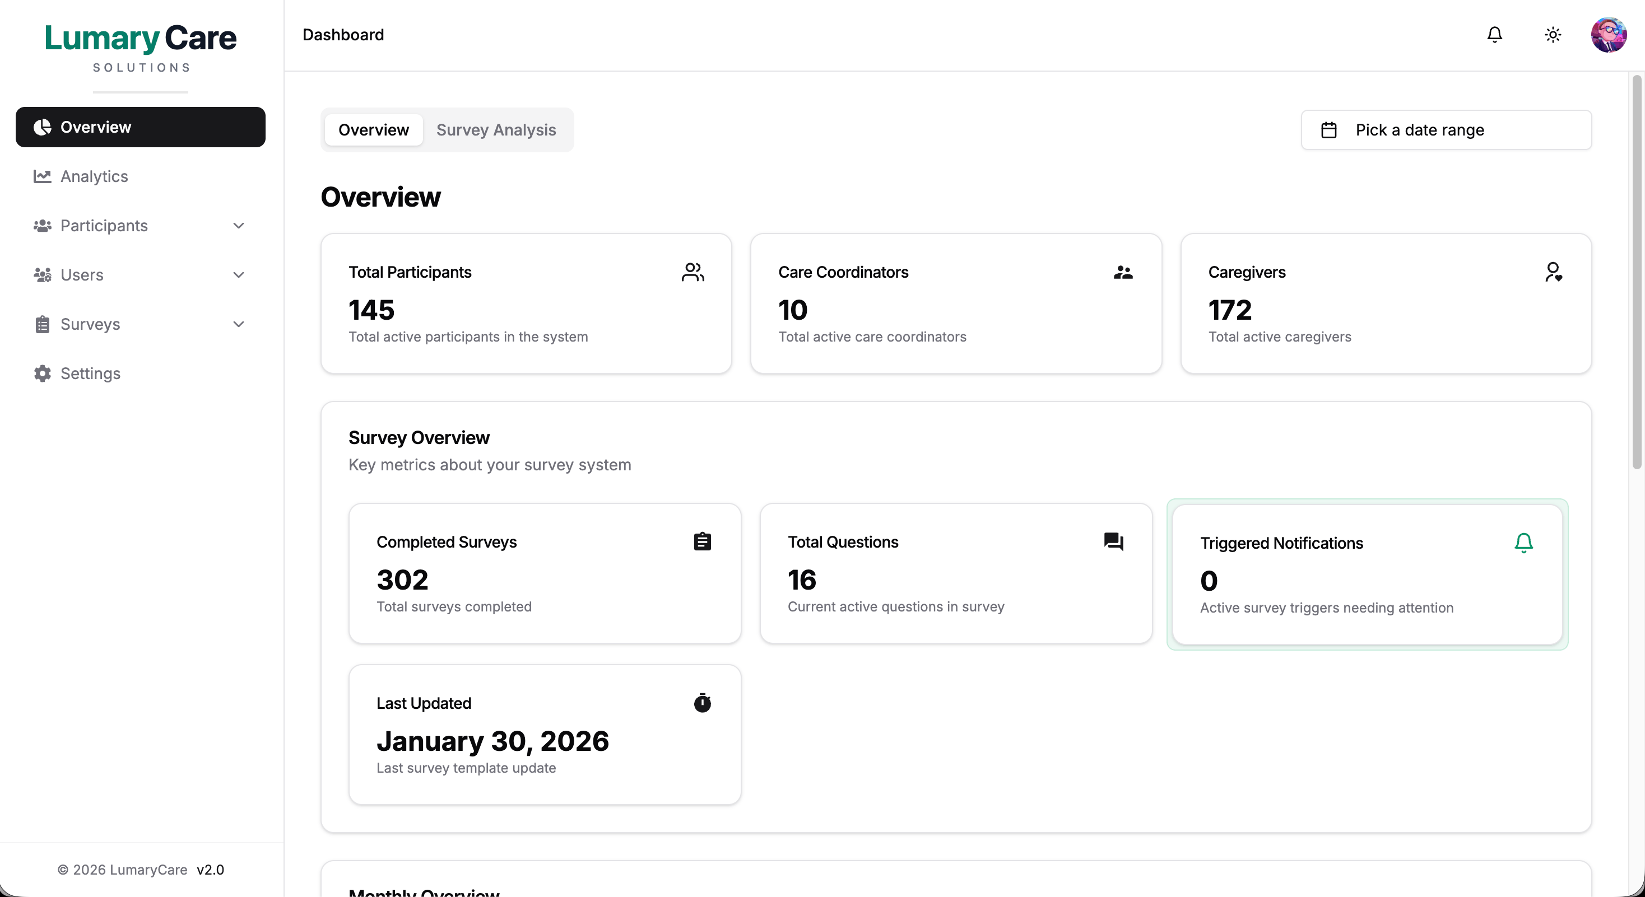The image size is (1645, 897).
Task: Click the Overview pie chart icon in sidebar
Action: click(42, 127)
